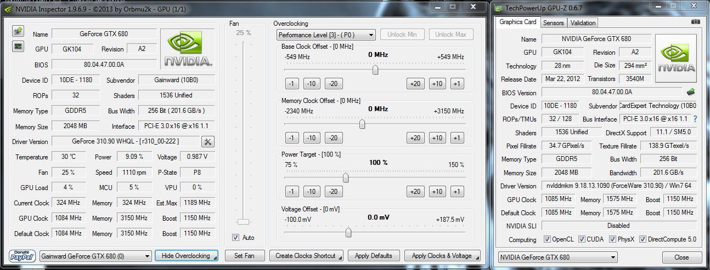Open GPU-Z NVIDIA GeForce GTX 680 selector

point(558,257)
